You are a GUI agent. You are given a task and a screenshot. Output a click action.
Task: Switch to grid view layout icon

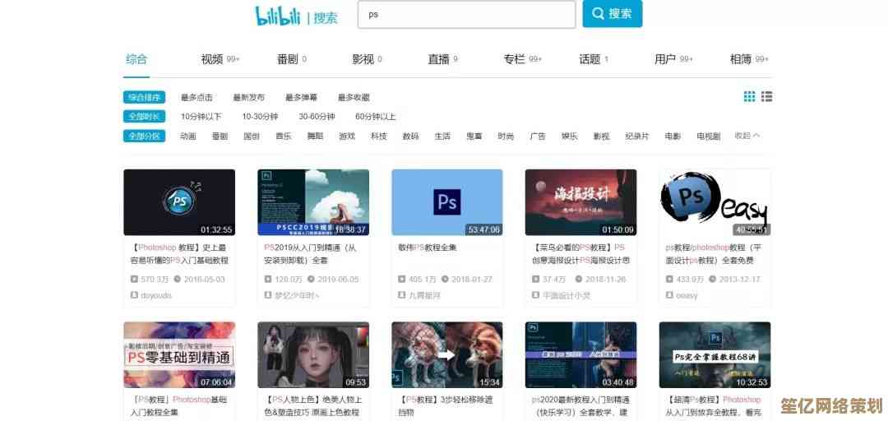[749, 97]
